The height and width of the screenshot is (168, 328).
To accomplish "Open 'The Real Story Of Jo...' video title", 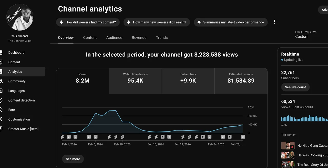I will click(313, 165).
